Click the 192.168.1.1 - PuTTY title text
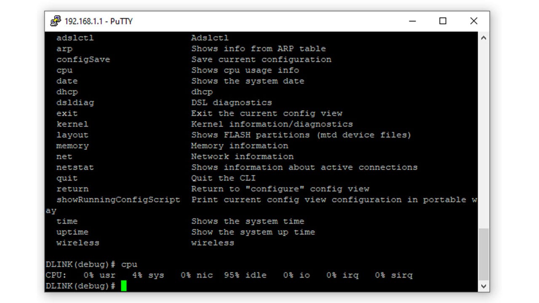This screenshot has width=539, height=303. click(98, 21)
